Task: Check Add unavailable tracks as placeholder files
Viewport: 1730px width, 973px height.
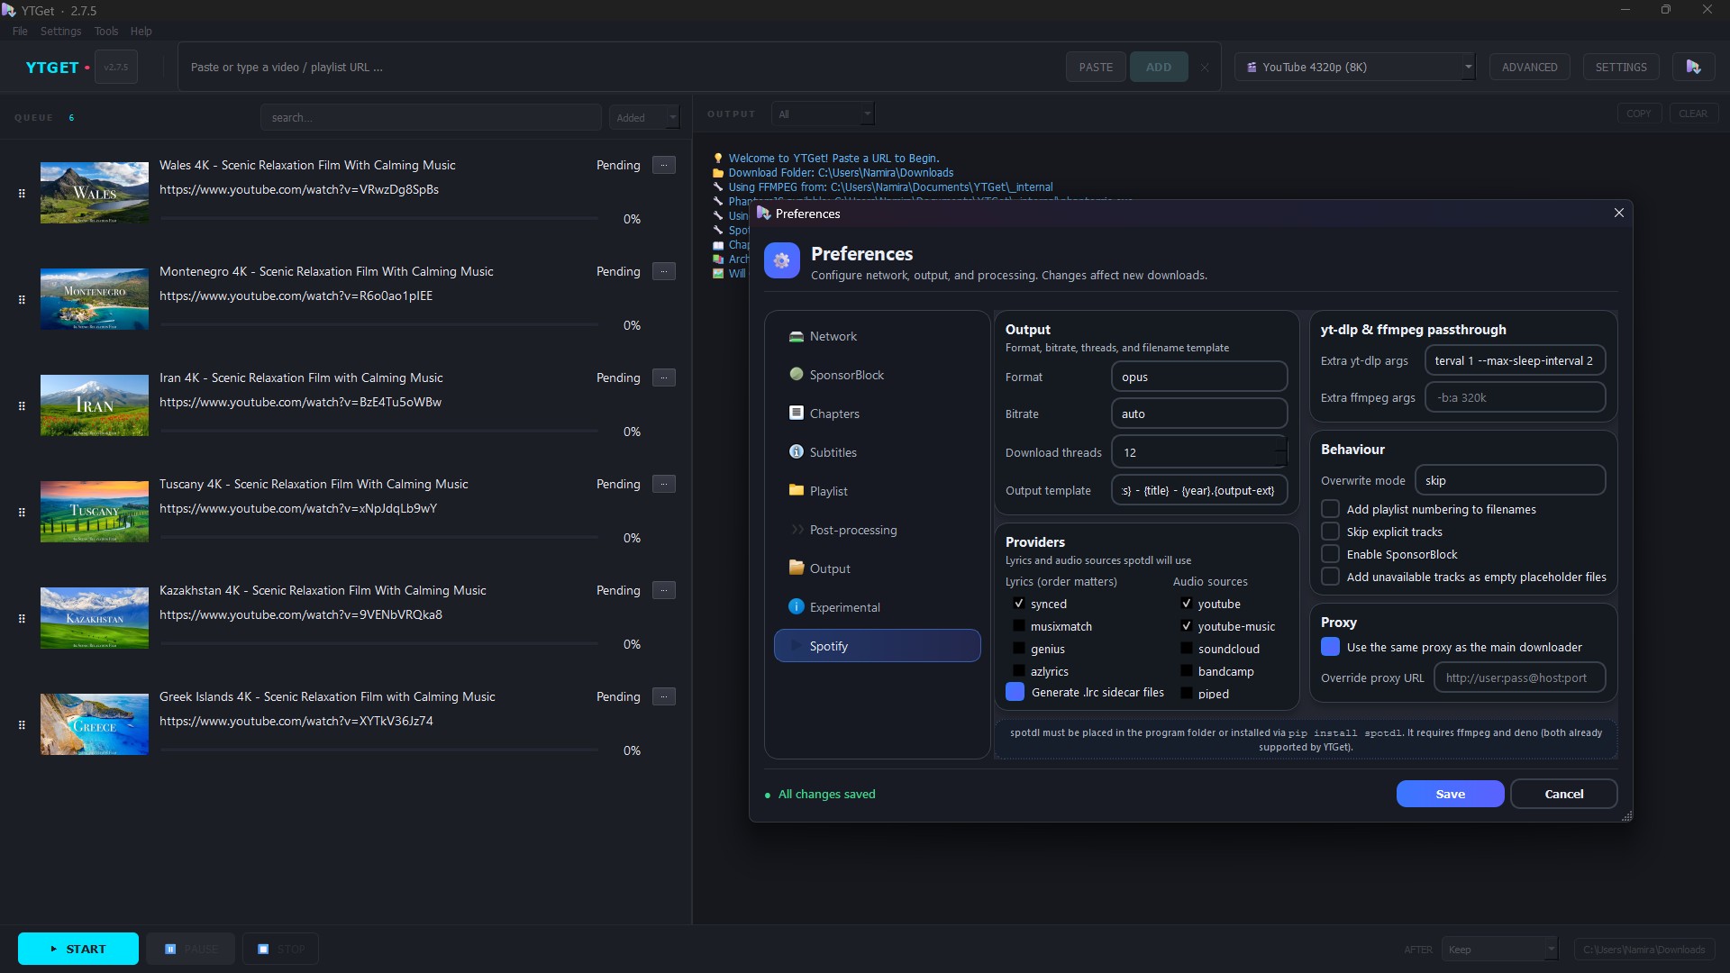Action: point(1330,577)
